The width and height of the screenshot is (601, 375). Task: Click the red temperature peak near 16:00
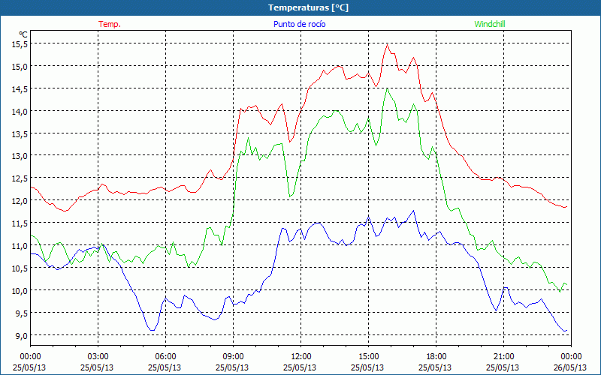pyautogui.click(x=387, y=45)
